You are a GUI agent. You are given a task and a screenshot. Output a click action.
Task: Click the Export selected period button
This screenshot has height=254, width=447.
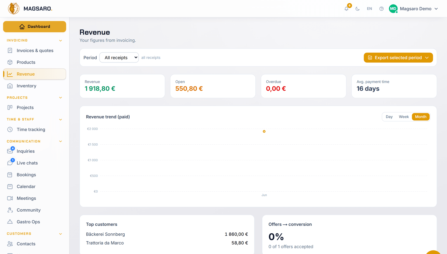point(398,58)
